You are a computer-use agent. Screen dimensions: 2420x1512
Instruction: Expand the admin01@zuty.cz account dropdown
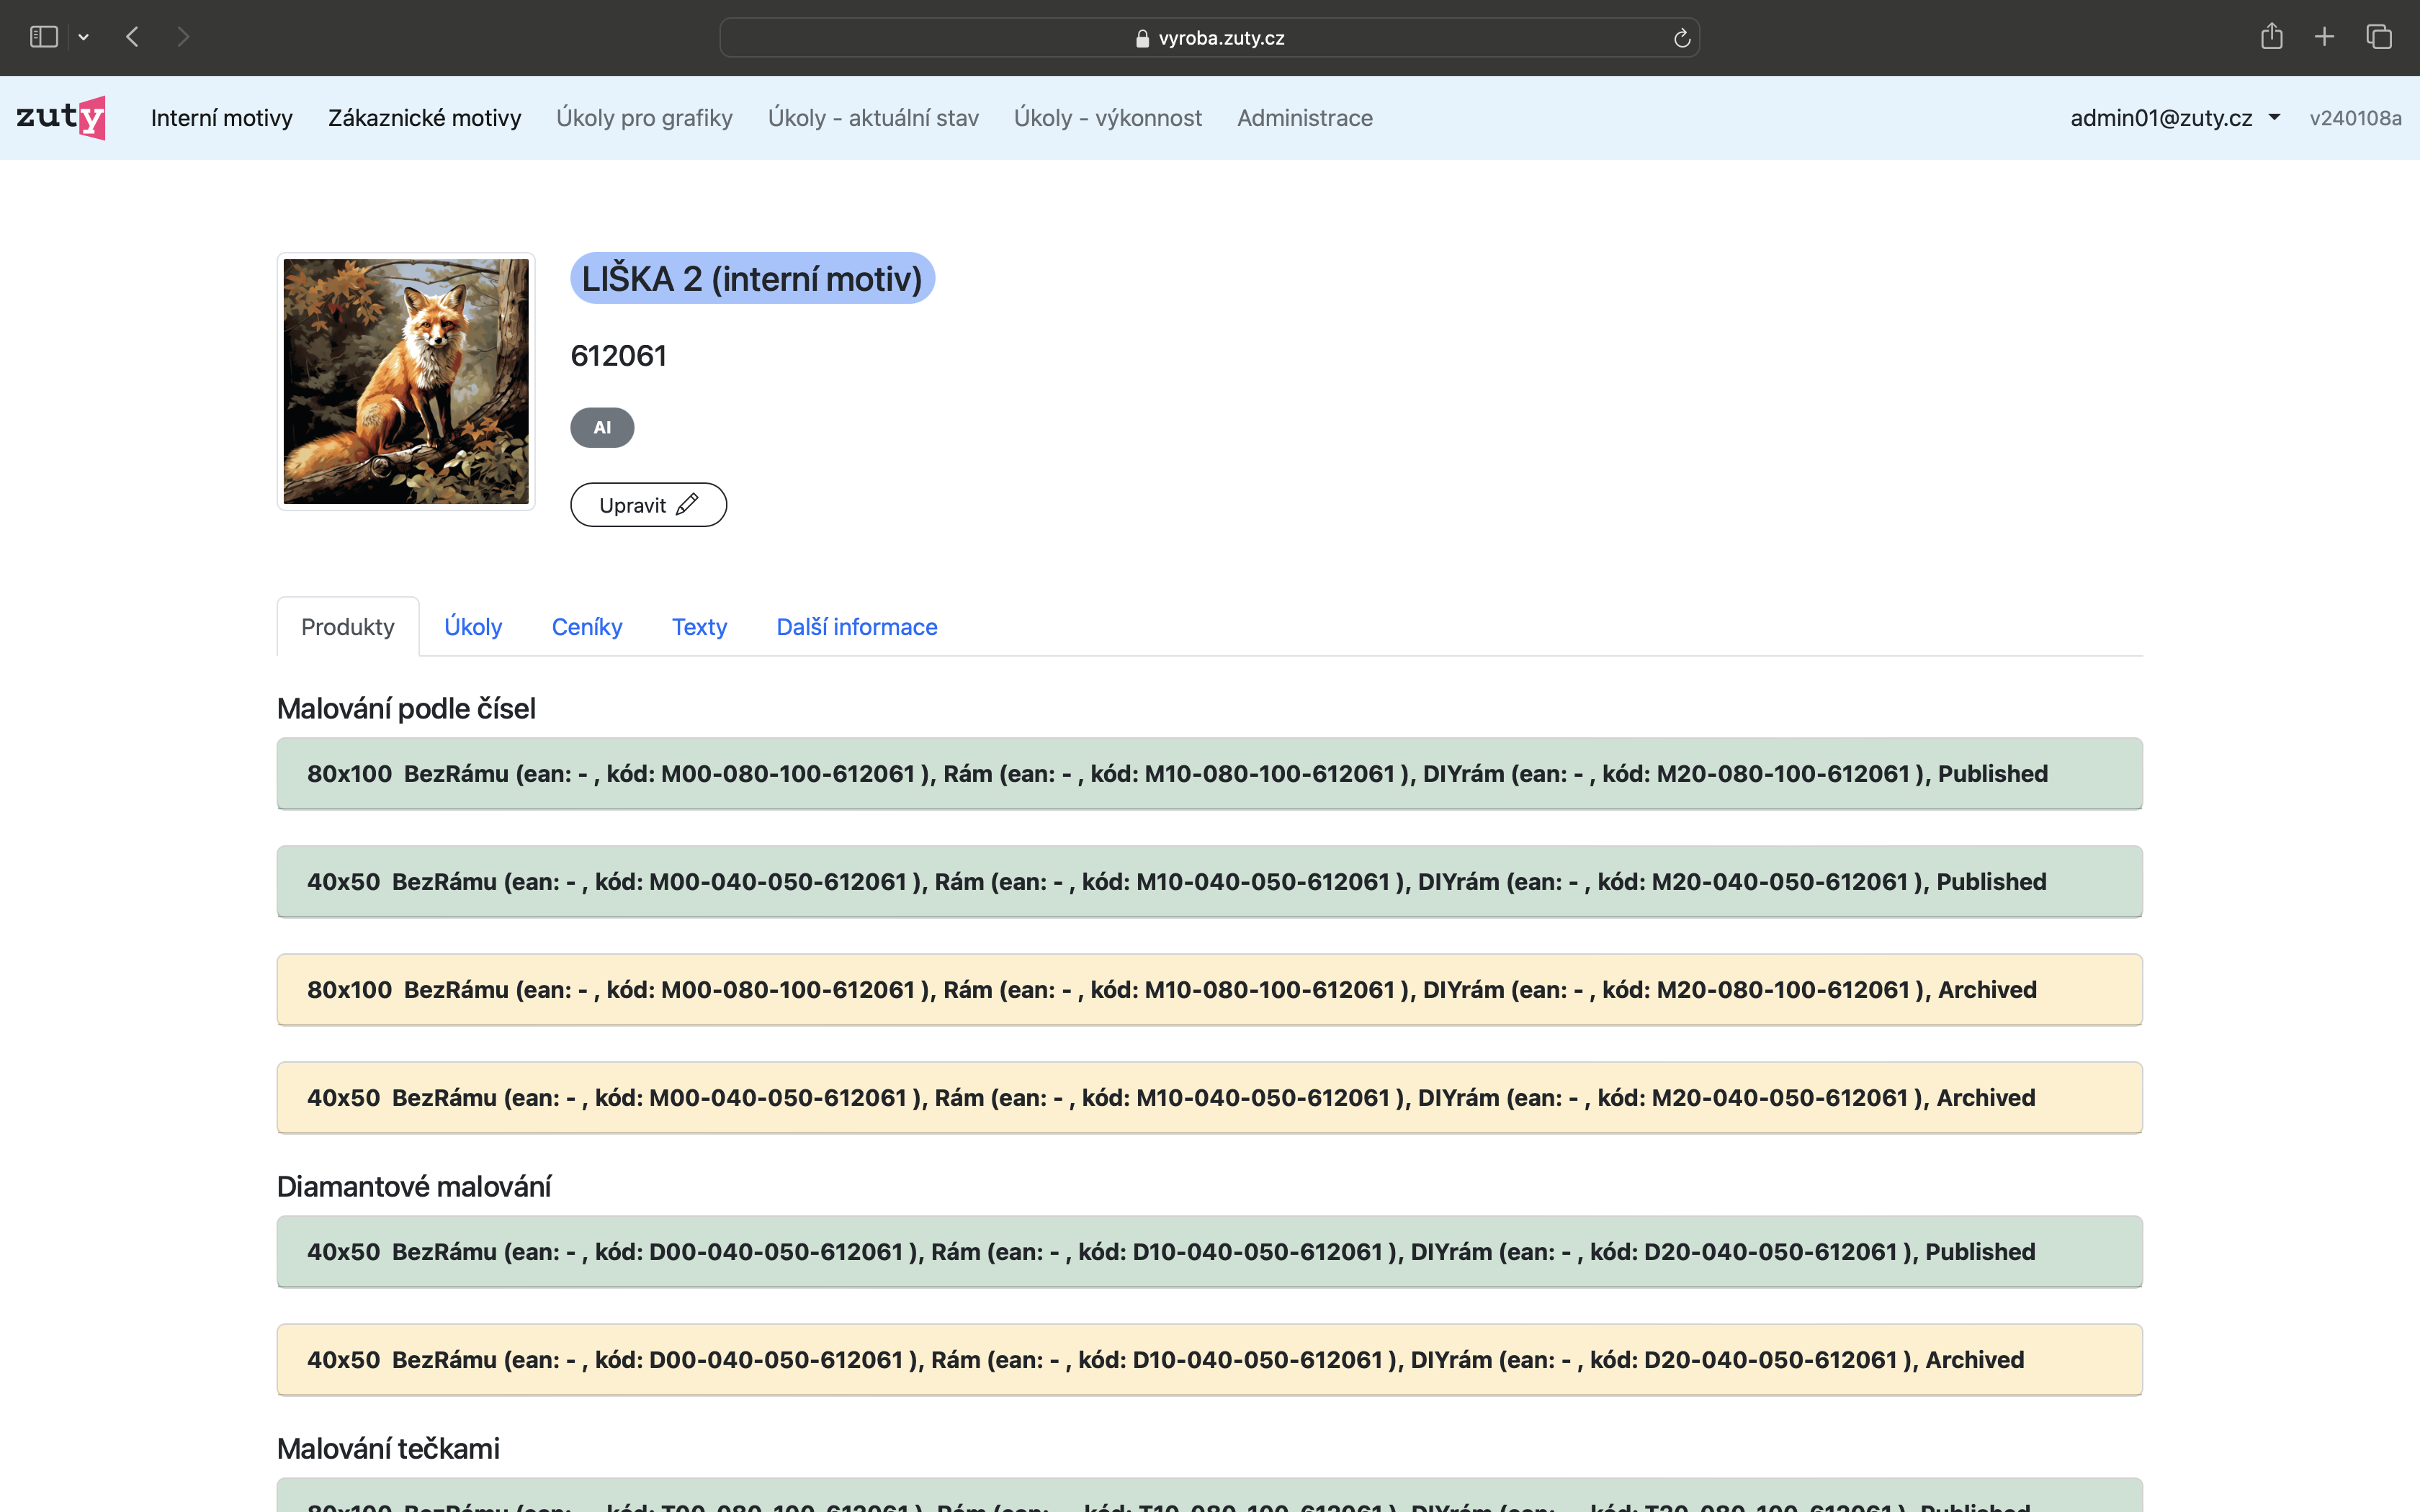(x=2174, y=118)
